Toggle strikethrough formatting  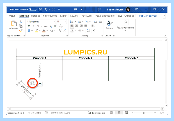pyautogui.click(x=46, y=26)
